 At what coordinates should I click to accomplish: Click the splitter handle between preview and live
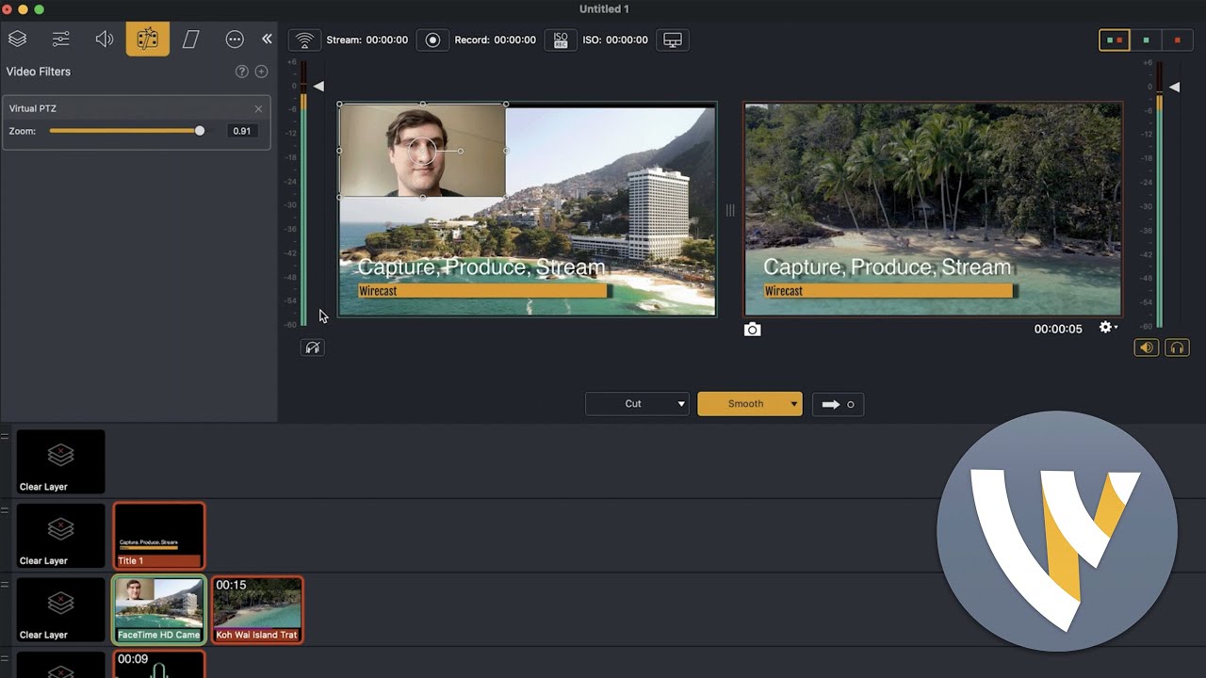[730, 210]
